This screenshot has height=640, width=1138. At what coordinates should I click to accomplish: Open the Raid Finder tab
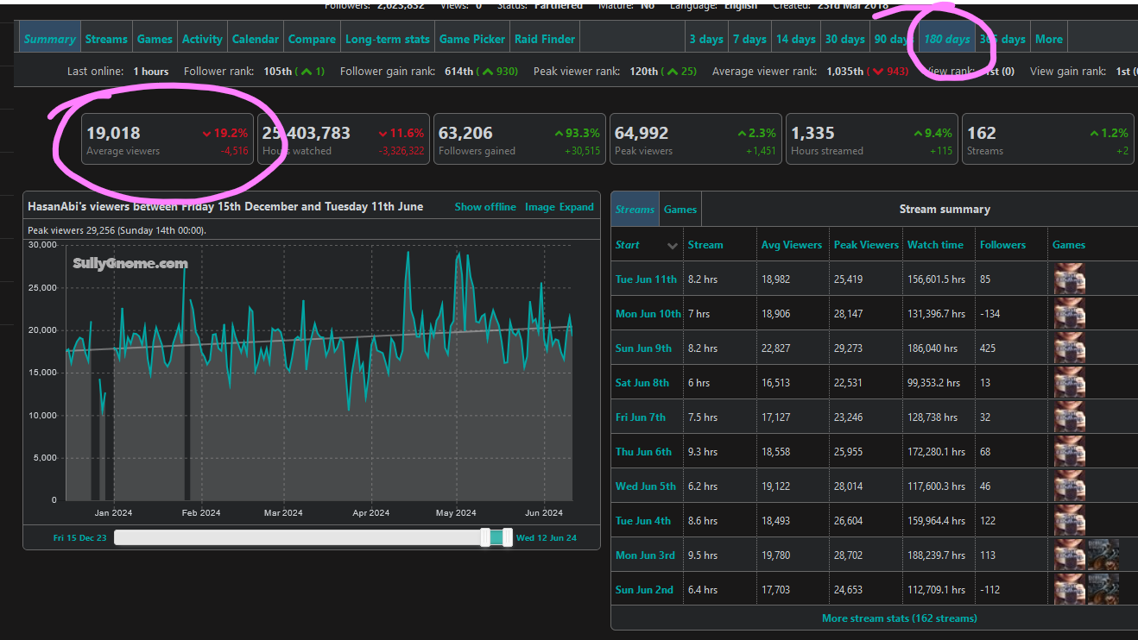click(545, 39)
